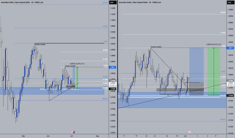Screen dimensions: 235x138
Task: Click the 1.07874 current price countdown label on the 1D chart
Action: tap(113, 84)
